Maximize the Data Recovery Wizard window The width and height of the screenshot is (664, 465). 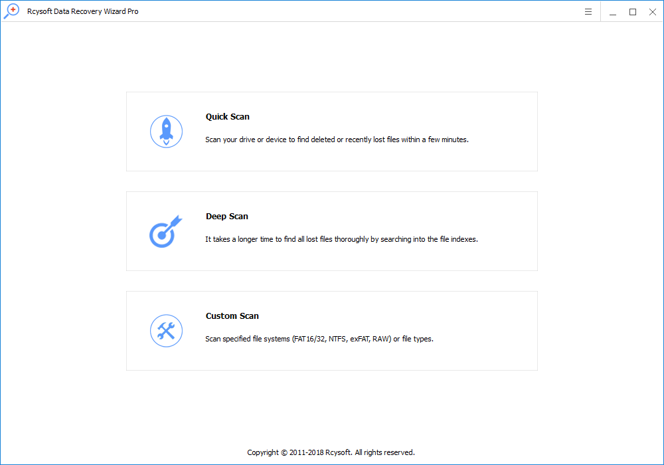(x=633, y=12)
